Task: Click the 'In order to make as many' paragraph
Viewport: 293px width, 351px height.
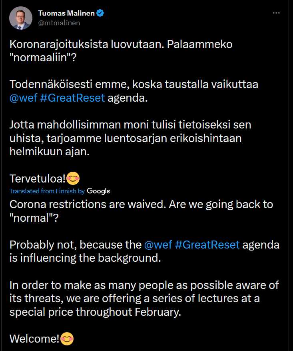Action: [144, 299]
